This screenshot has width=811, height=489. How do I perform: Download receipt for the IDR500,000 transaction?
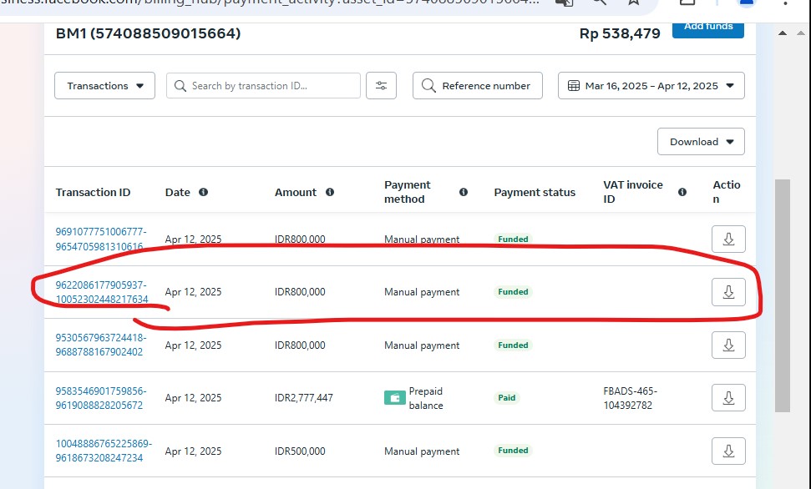click(728, 451)
